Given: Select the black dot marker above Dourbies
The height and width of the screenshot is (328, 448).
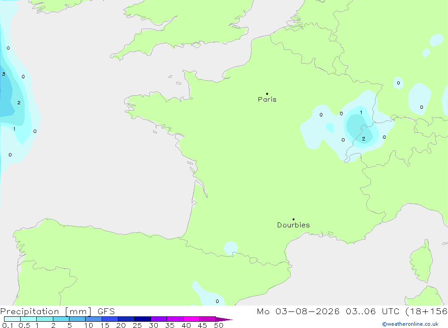Looking at the screenshot, I should (293, 219).
